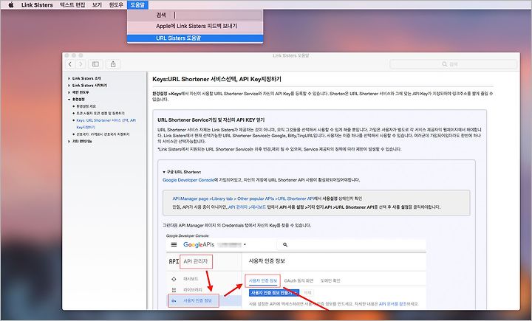Expand the 기타 편의기능 disclosure triangle
532x321 pixels.
click(x=69, y=142)
